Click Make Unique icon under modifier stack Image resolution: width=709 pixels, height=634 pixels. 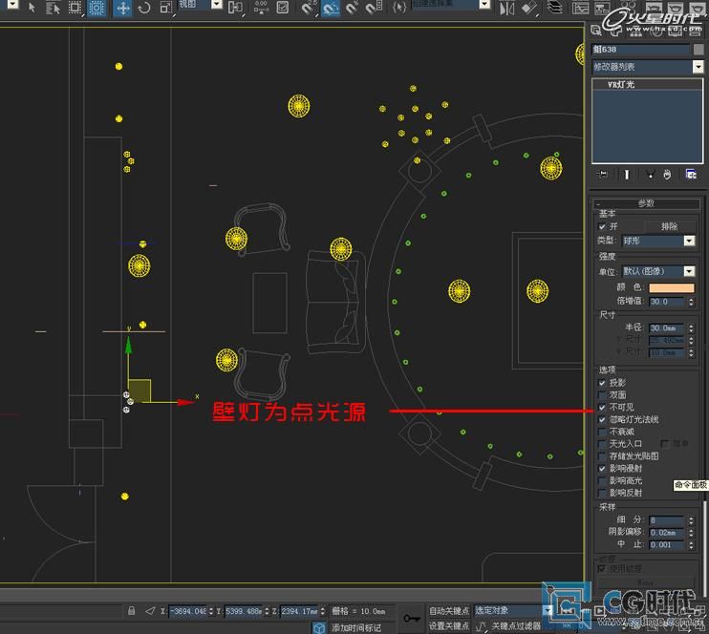pyautogui.click(x=650, y=174)
